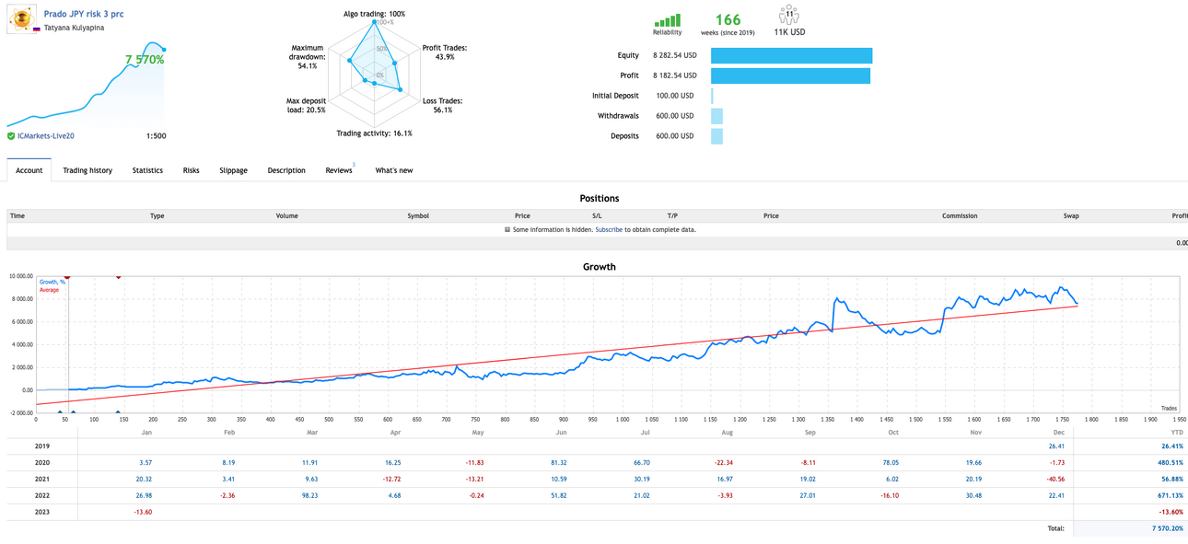Open the Slippage tab
1188x544 pixels.
[233, 170]
